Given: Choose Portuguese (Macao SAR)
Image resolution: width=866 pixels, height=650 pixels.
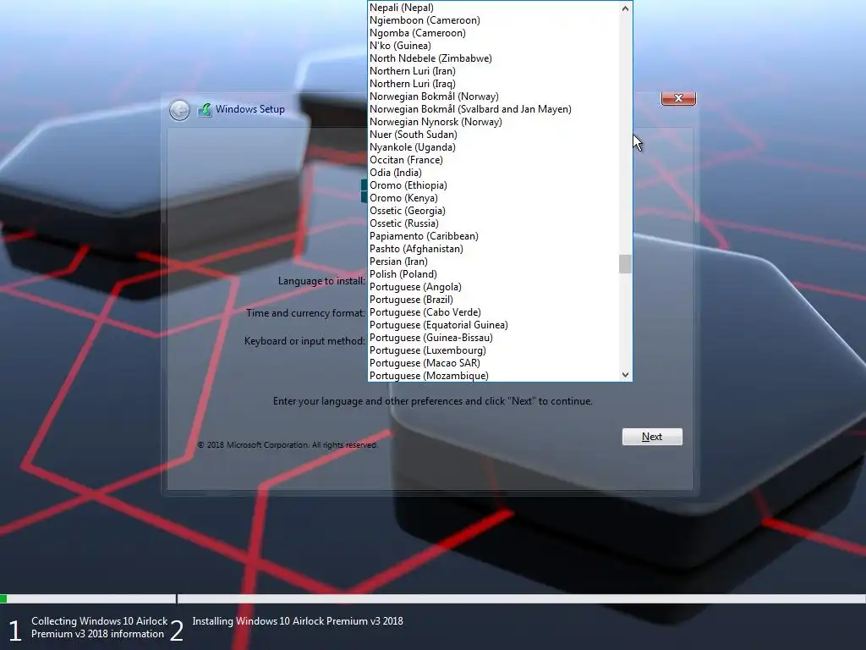Looking at the screenshot, I should pos(494,364).
